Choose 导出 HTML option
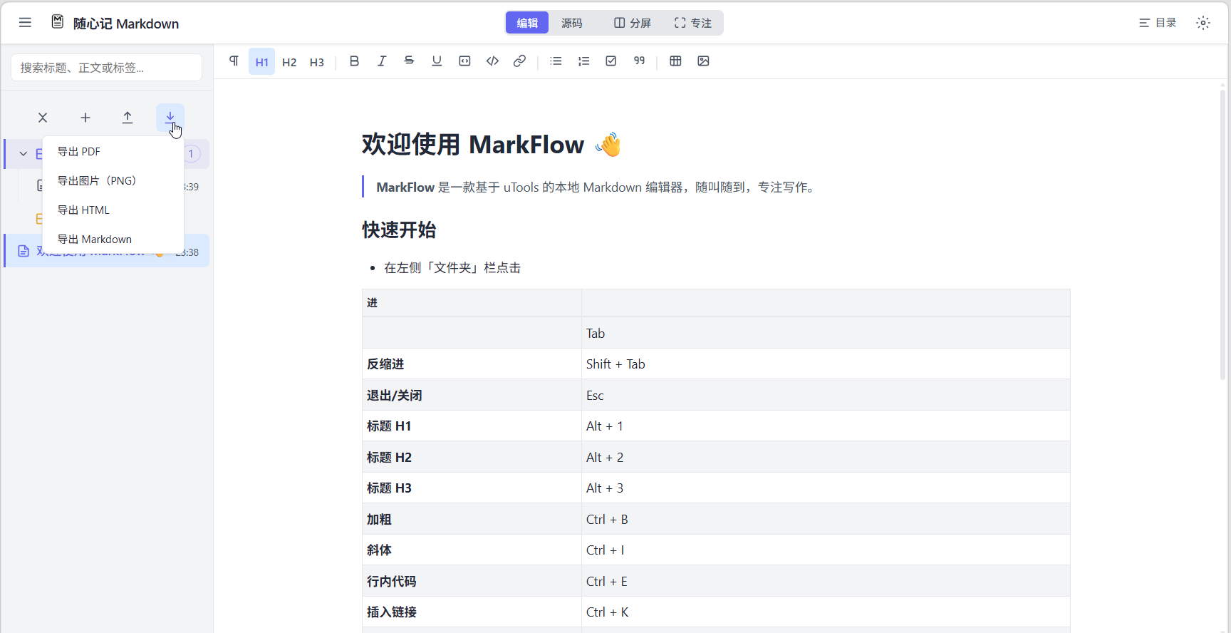The width and height of the screenshot is (1231, 633). 113,210
